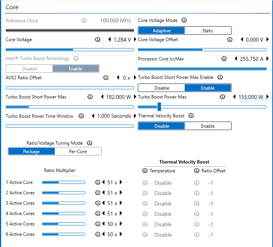Increase Core Voltage Offset value

point(268,39)
